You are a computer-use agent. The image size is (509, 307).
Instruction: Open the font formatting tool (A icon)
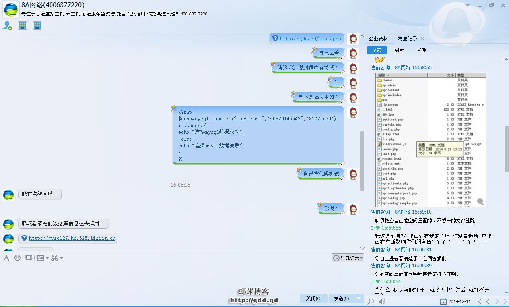click(x=6, y=258)
